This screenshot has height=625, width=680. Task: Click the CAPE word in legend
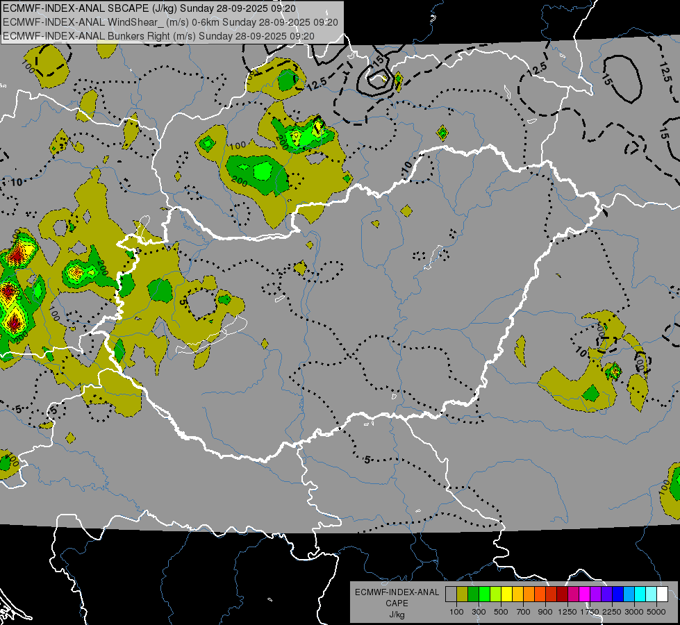(x=397, y=603)
